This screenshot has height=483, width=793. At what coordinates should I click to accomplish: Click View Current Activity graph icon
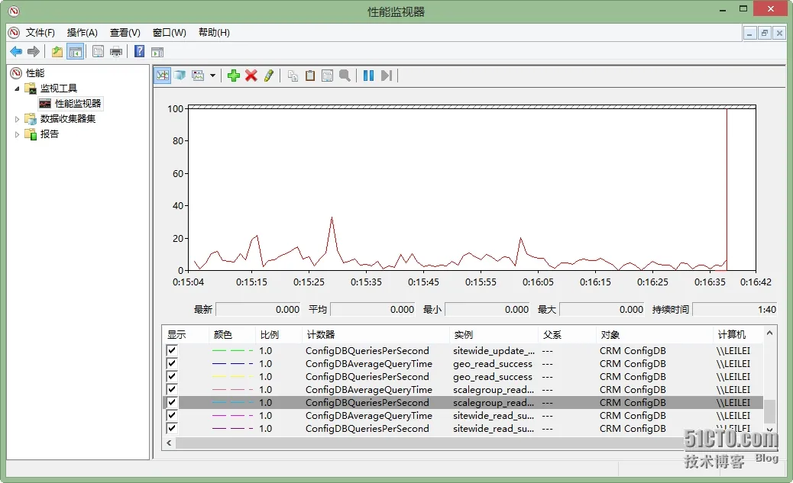[162, 76]
